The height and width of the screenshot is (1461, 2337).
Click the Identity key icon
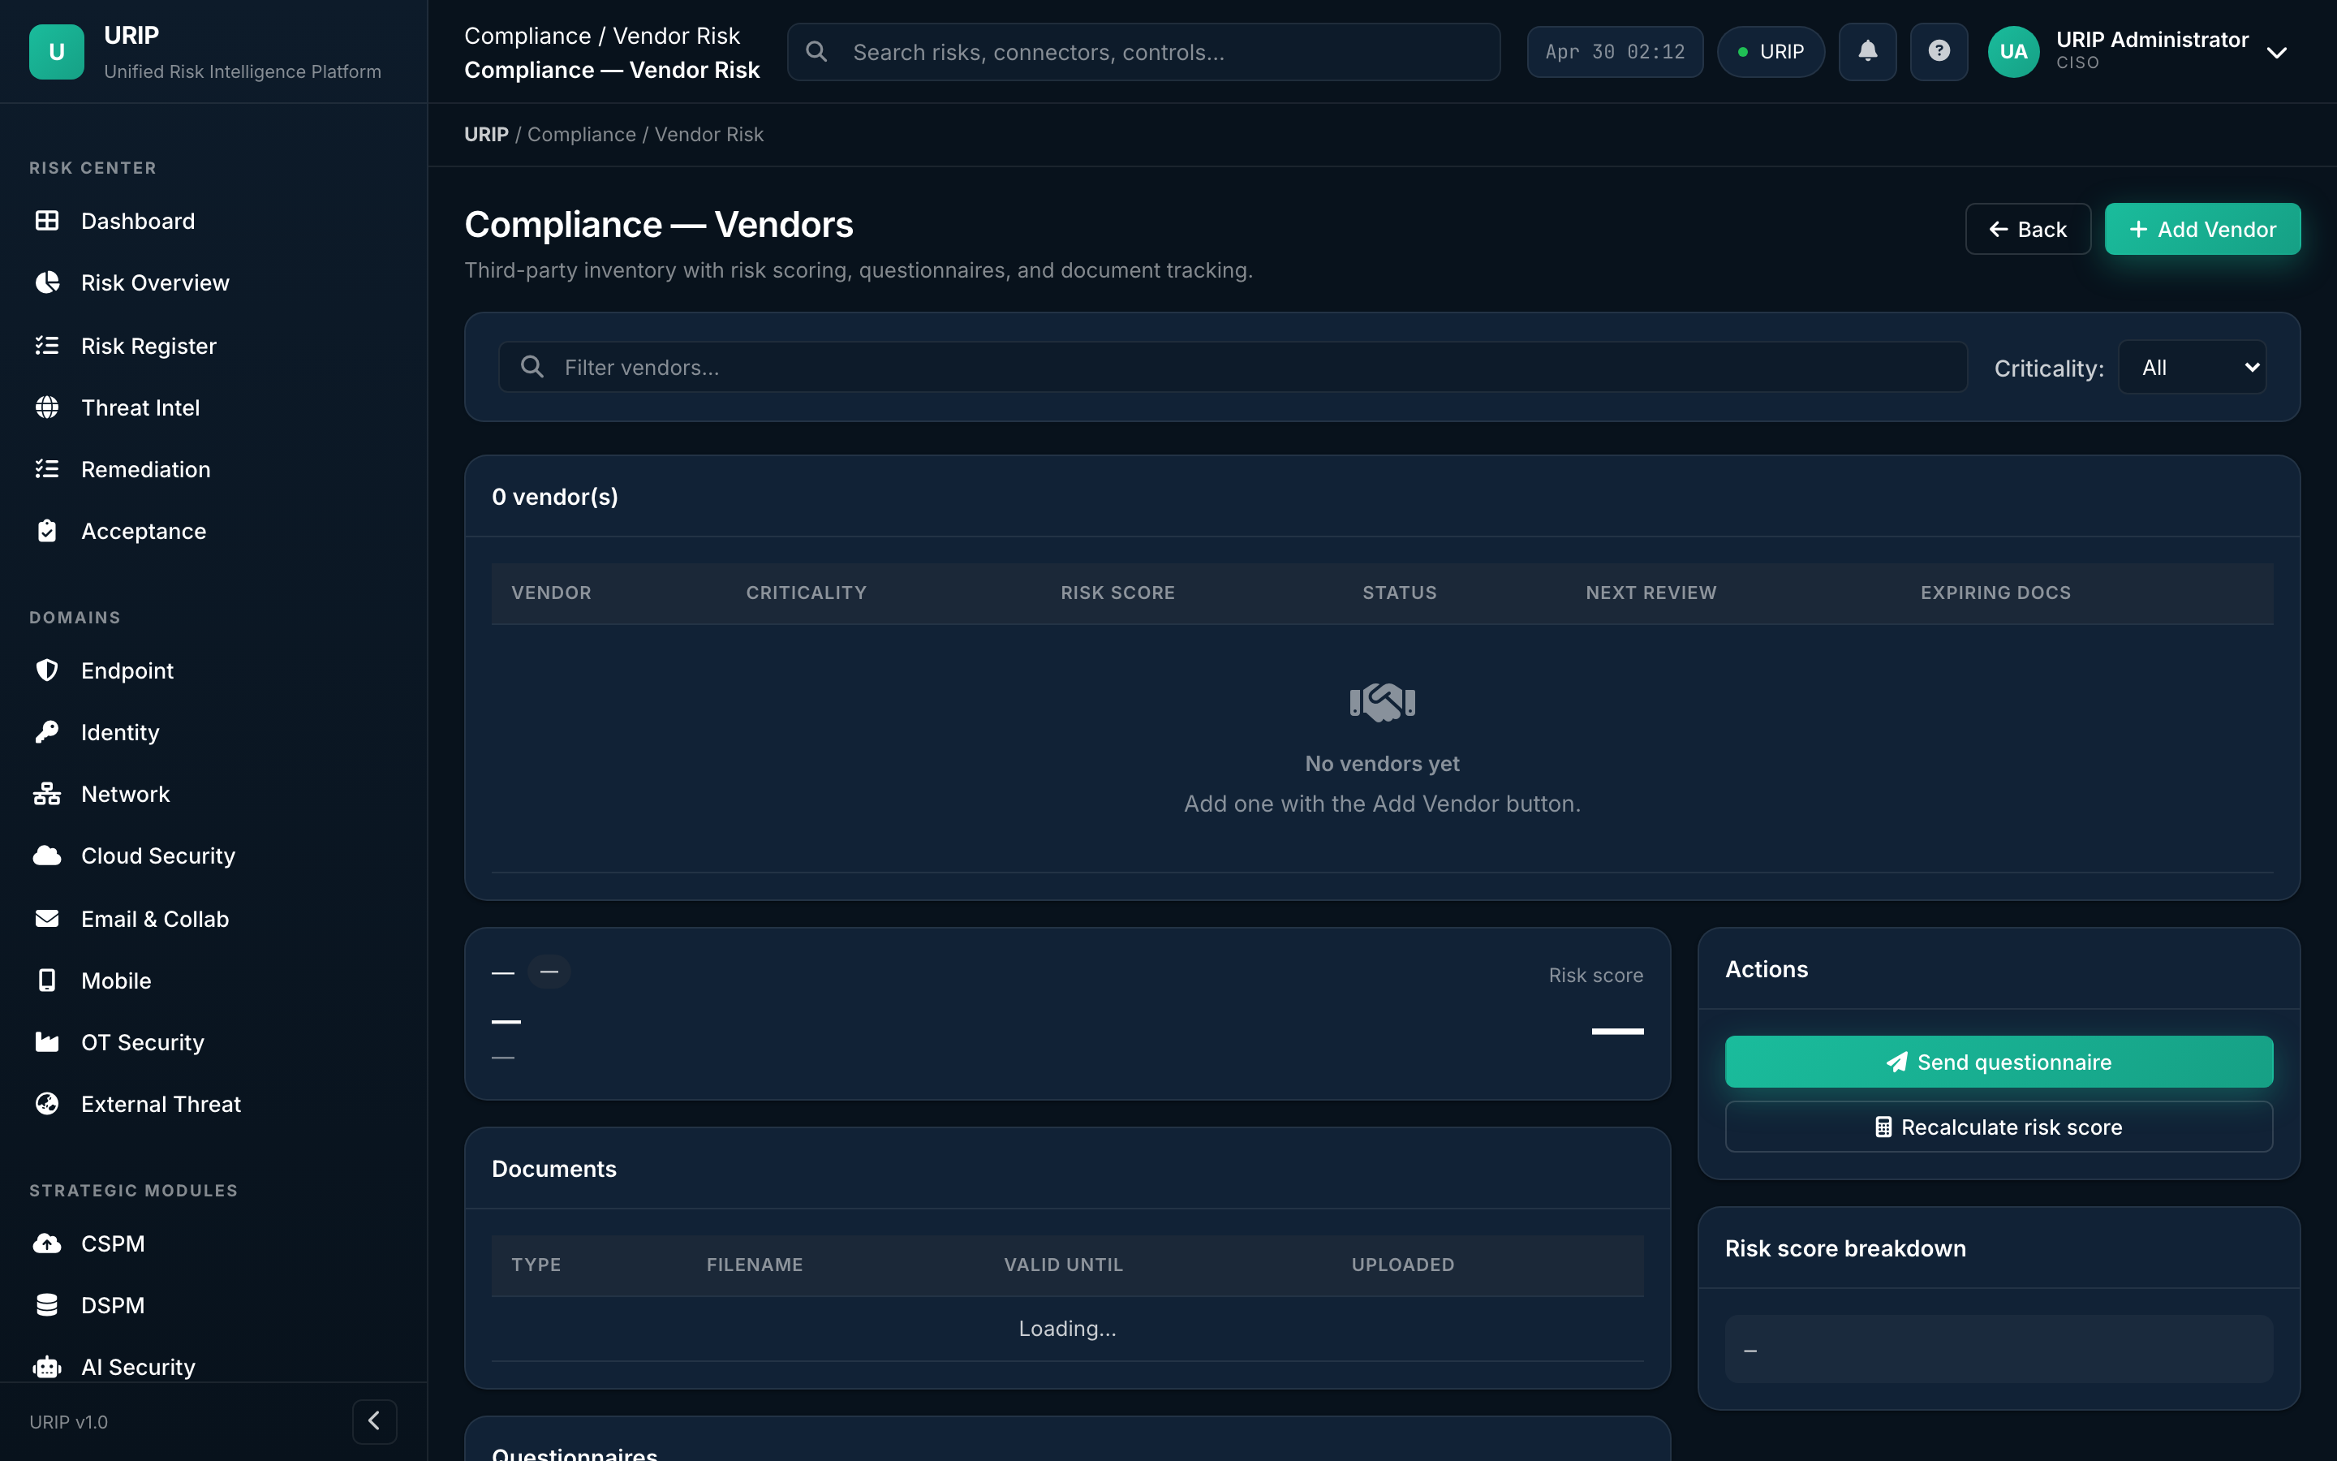[46, 732]
